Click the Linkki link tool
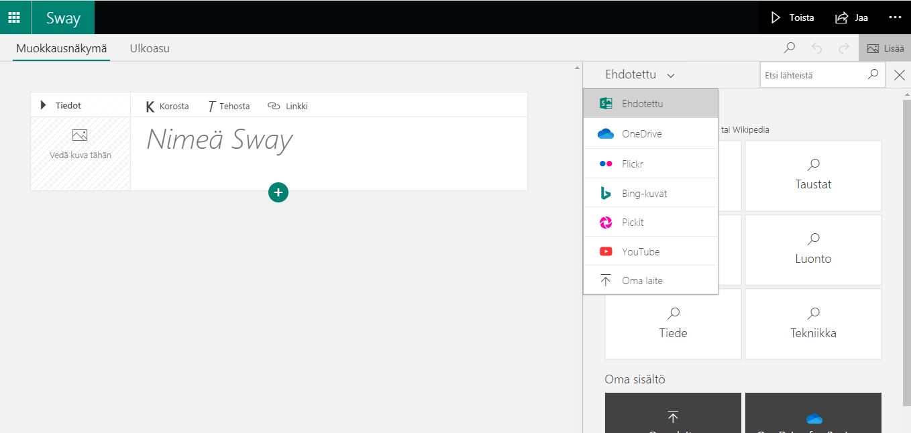Screen dimensions: 911x433 (288, 106)
